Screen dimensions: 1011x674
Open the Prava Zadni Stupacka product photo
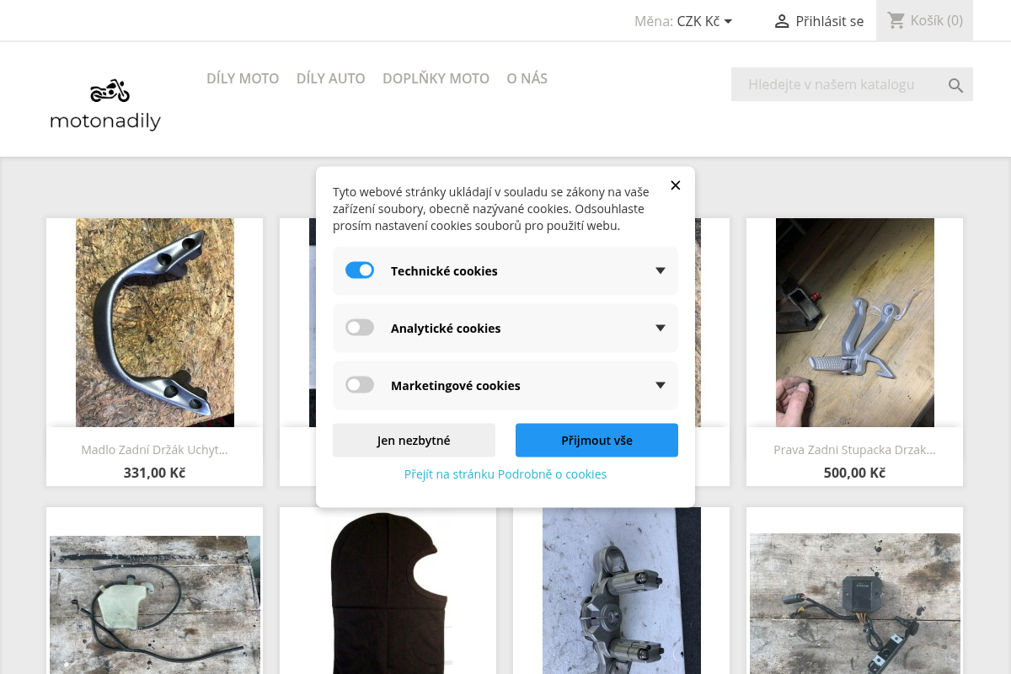(x=855, y=323)
